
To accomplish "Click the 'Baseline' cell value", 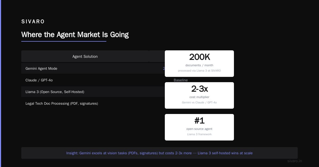I will click(x=181, y=80).
